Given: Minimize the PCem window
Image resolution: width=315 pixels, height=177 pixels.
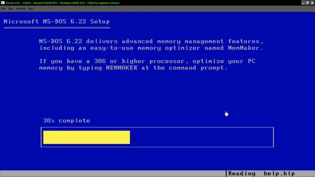Looking at the screenshot, I should point(303,2).
